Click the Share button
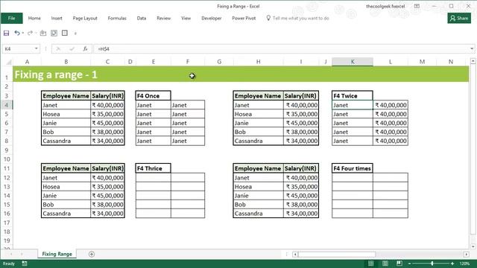This screenshot has width=477, height=268. pos(459,18)
